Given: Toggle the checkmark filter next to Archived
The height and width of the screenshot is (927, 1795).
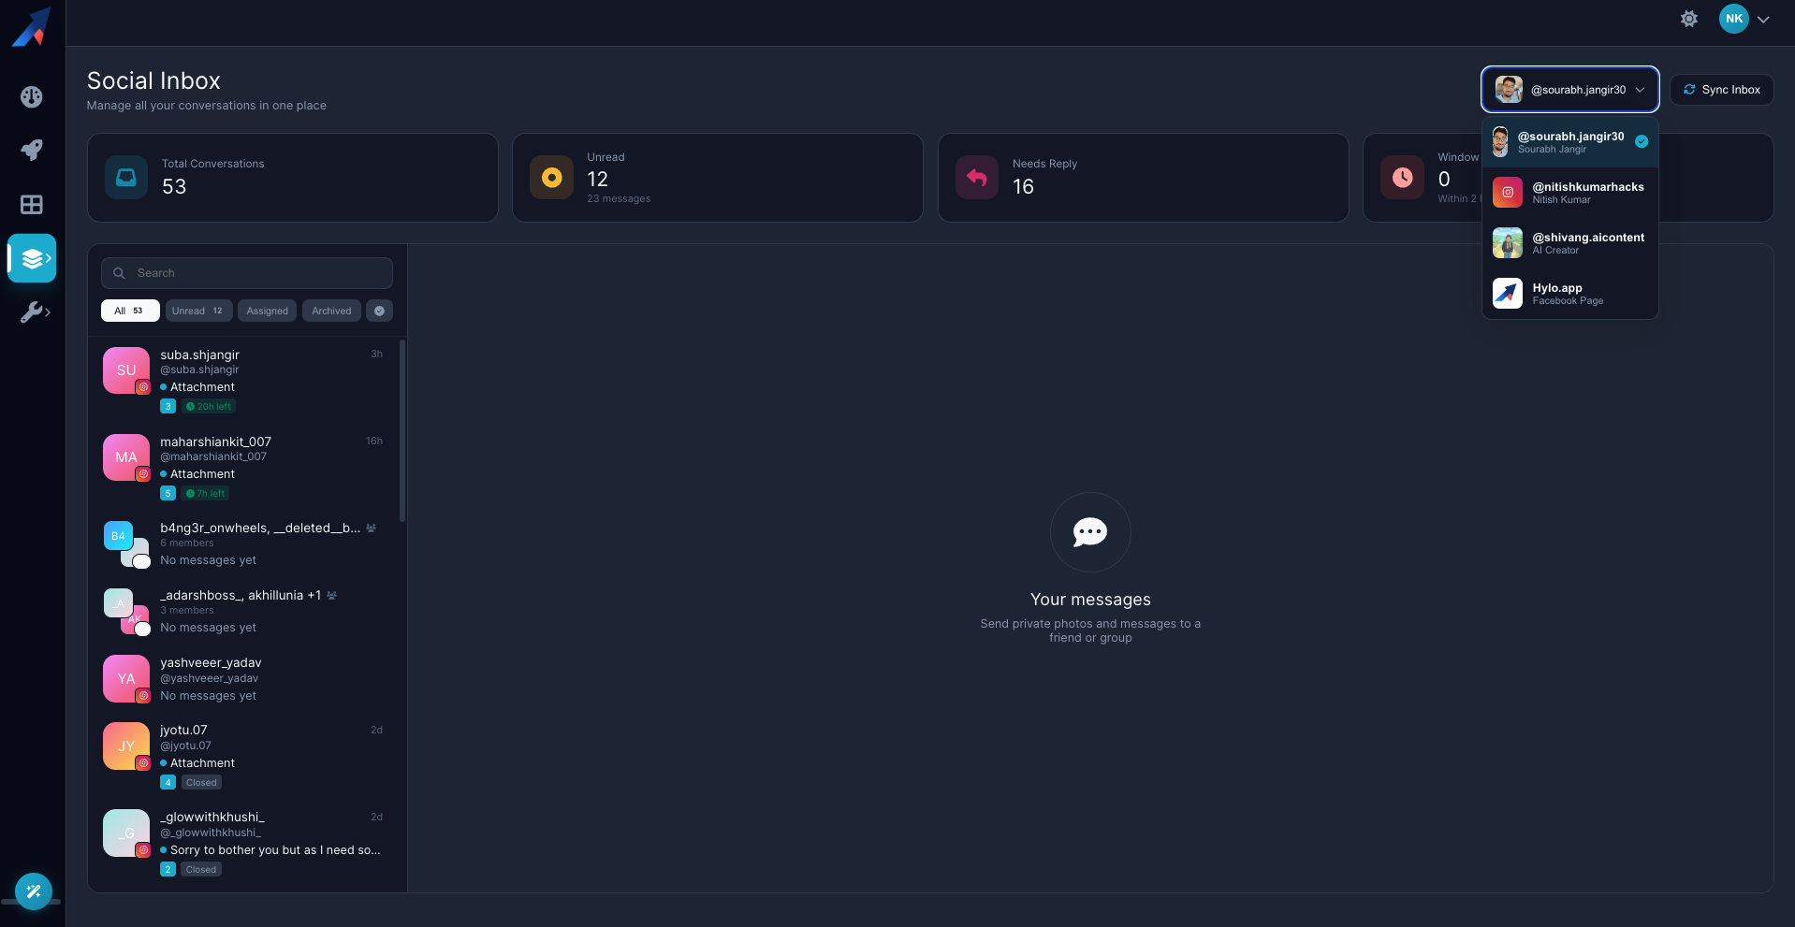Looking at the screenshot, I should 379,311.
